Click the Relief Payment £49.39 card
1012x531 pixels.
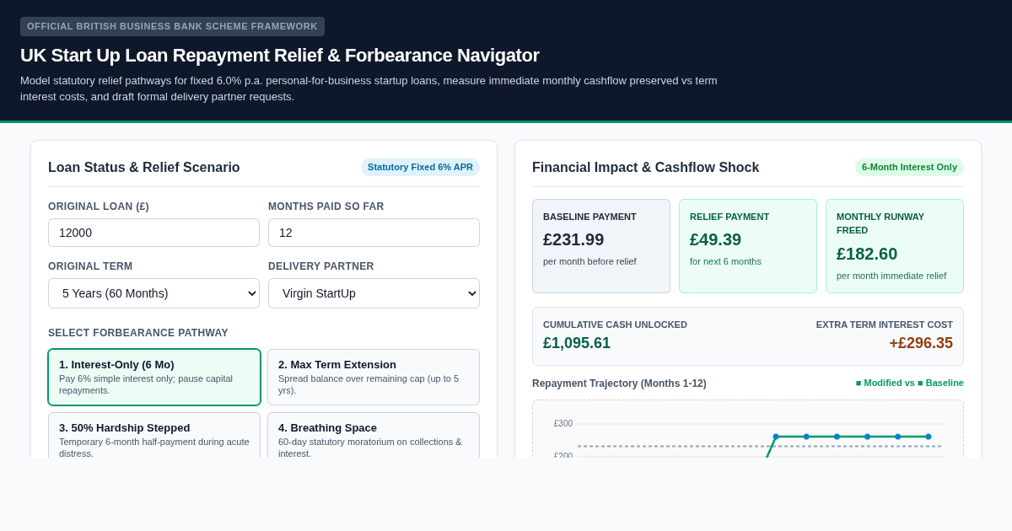coord(748,246)
